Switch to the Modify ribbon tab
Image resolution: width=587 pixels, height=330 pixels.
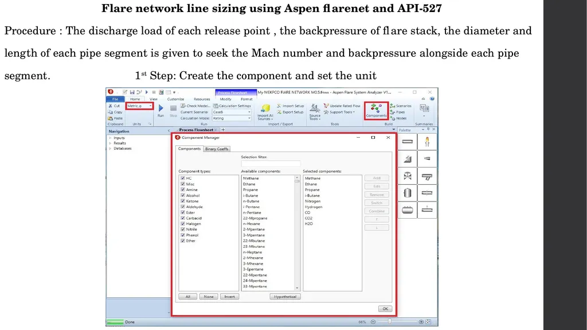(225, 99)
